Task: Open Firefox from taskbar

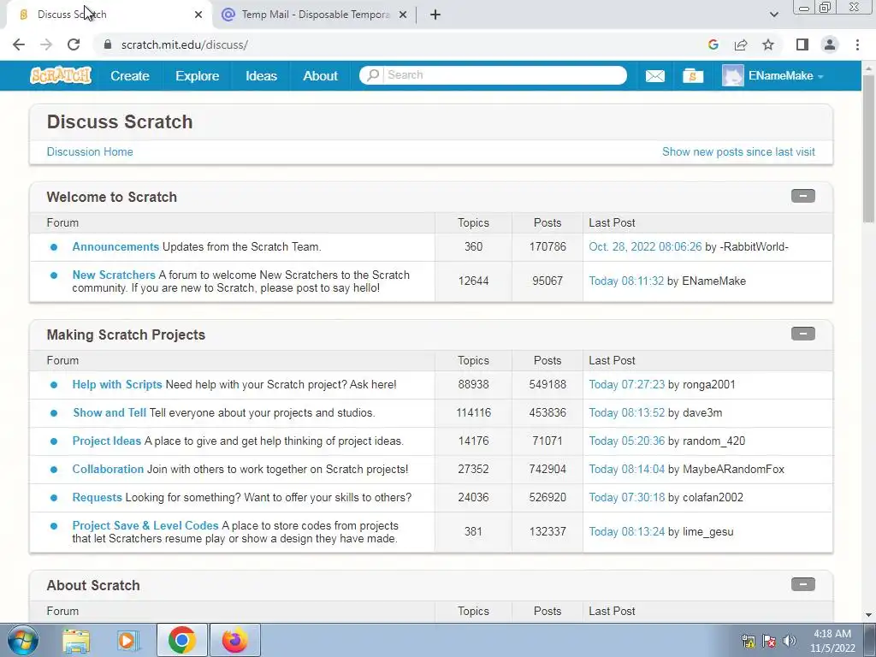Action: click(x=234, y=640)
